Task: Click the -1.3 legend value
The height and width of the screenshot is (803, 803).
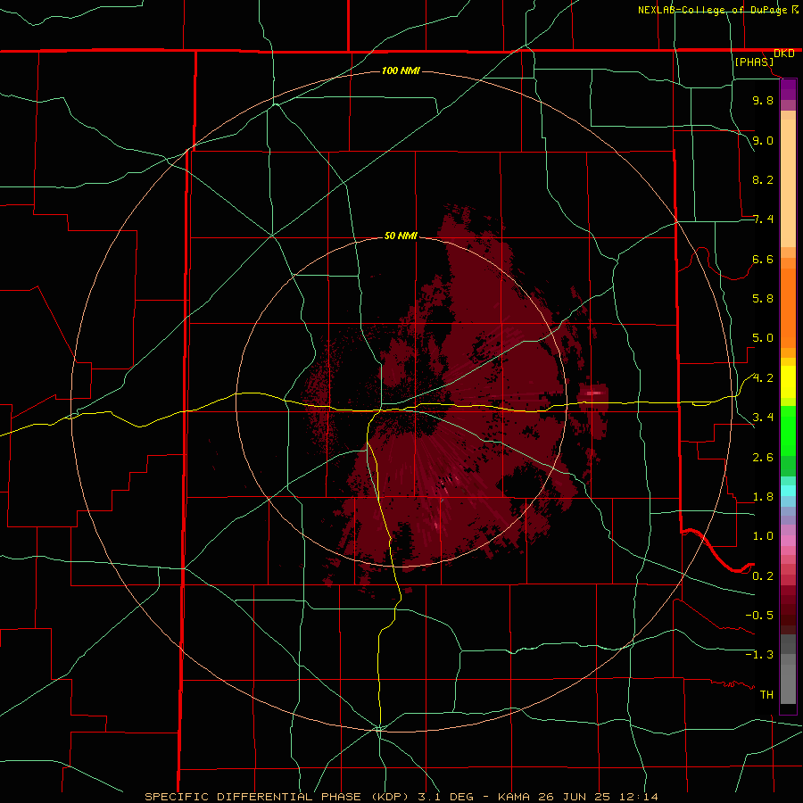Action: tap(759, 655)
